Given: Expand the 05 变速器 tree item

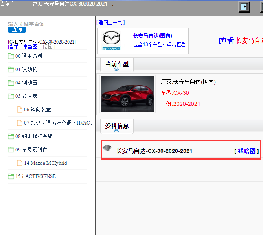Looking at the screenshot, I should click(x=26, y=96).
